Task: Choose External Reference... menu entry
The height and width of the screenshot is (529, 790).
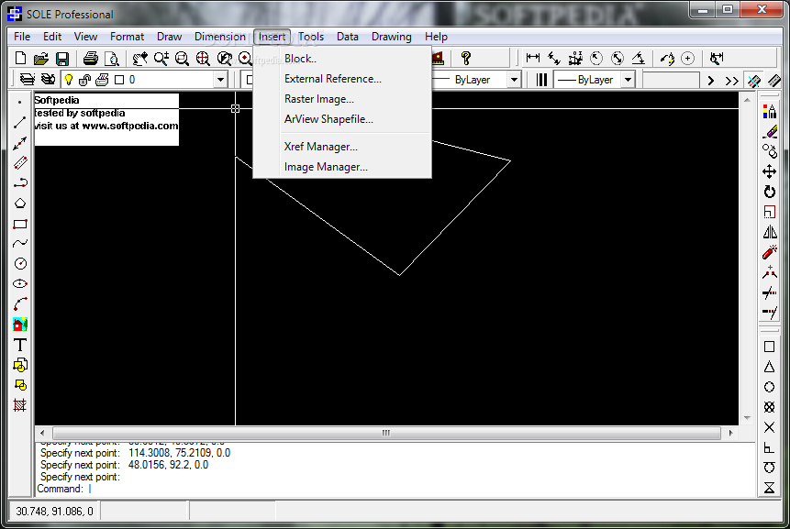Action: coord(342,79)
